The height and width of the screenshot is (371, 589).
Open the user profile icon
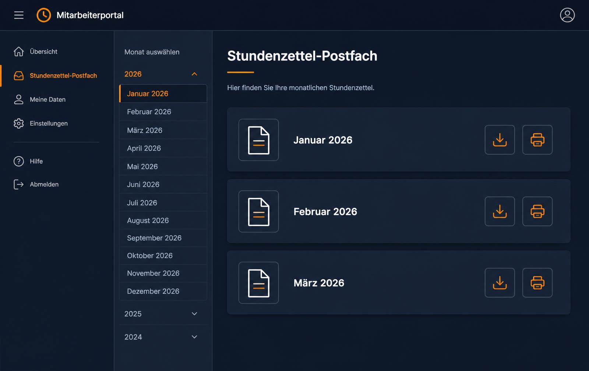pos(567,15)
